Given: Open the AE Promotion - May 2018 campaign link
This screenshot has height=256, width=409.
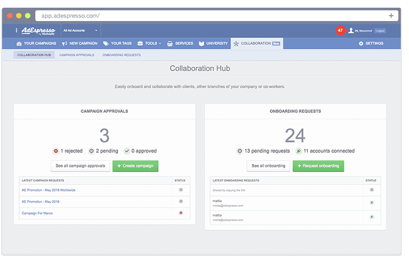Looking at the screenshot, I should click(40, 201).
